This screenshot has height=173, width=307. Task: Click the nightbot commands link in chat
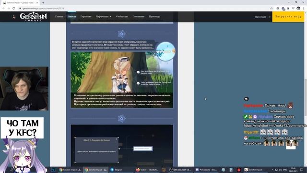pos(275,125)
